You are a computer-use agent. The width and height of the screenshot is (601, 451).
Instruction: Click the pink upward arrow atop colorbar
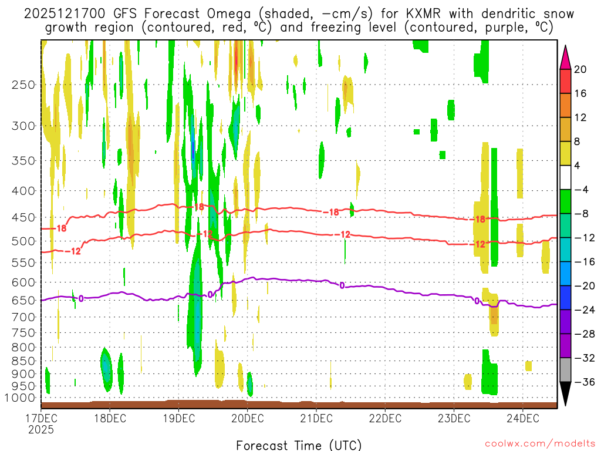click(565, 58)
